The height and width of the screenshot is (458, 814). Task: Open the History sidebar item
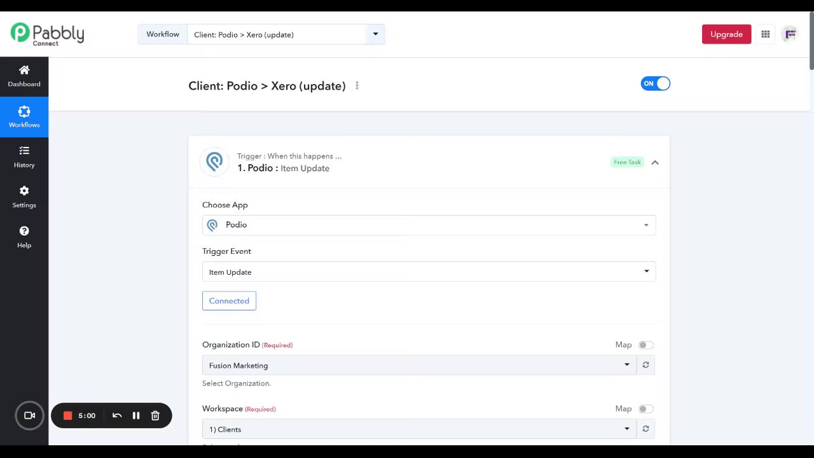(24, 157)
